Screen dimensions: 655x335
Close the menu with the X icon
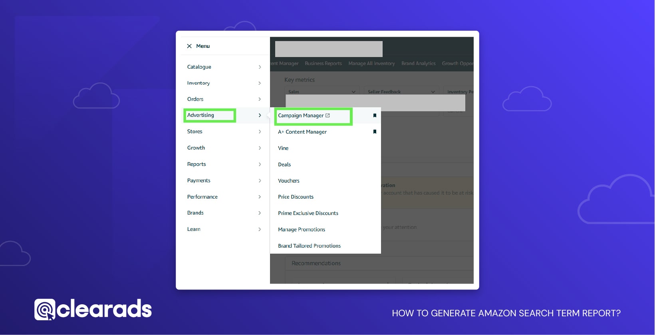tap(189, 46)
